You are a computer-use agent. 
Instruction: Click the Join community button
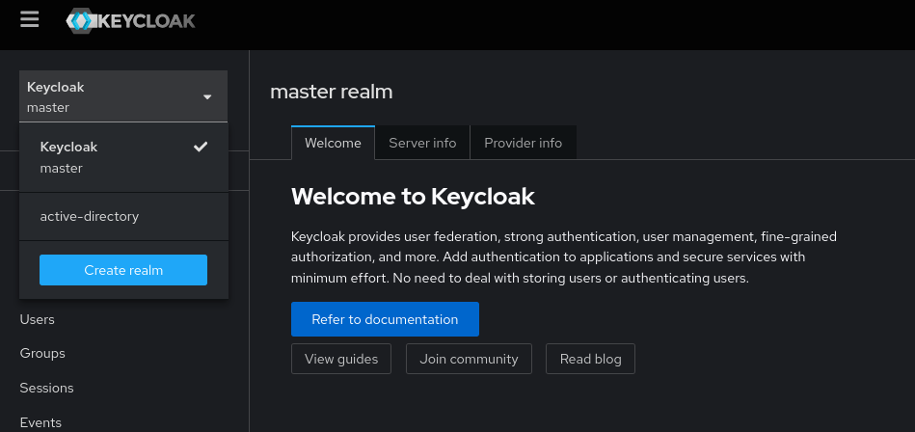(x=470, y=359)
